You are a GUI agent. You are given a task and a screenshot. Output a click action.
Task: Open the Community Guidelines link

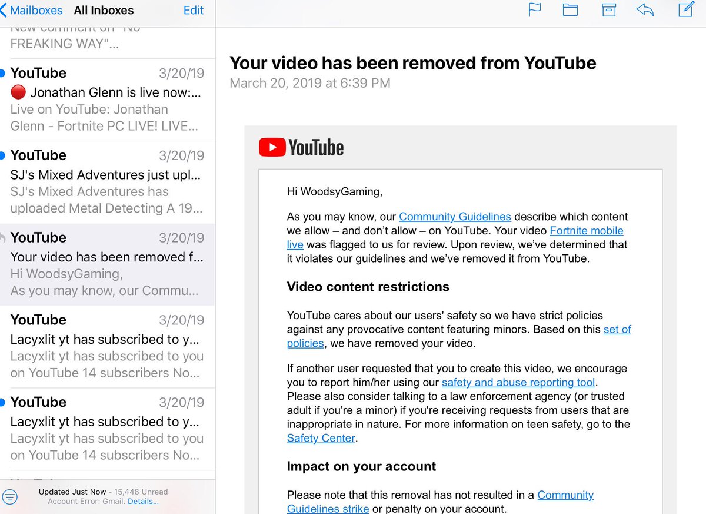455,217
